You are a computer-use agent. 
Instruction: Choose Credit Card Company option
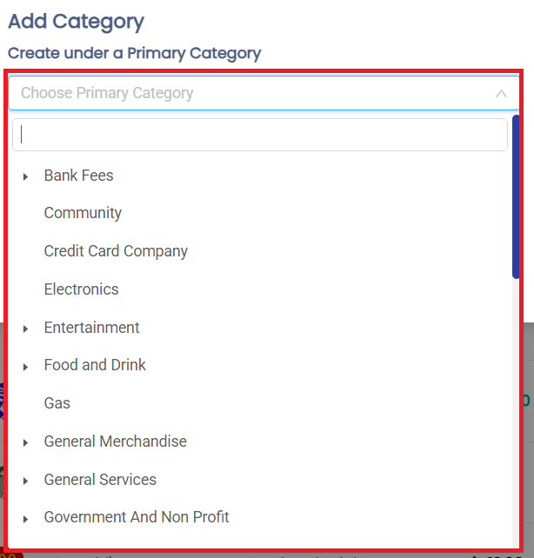pyautogui.click(x=116, y=251)
